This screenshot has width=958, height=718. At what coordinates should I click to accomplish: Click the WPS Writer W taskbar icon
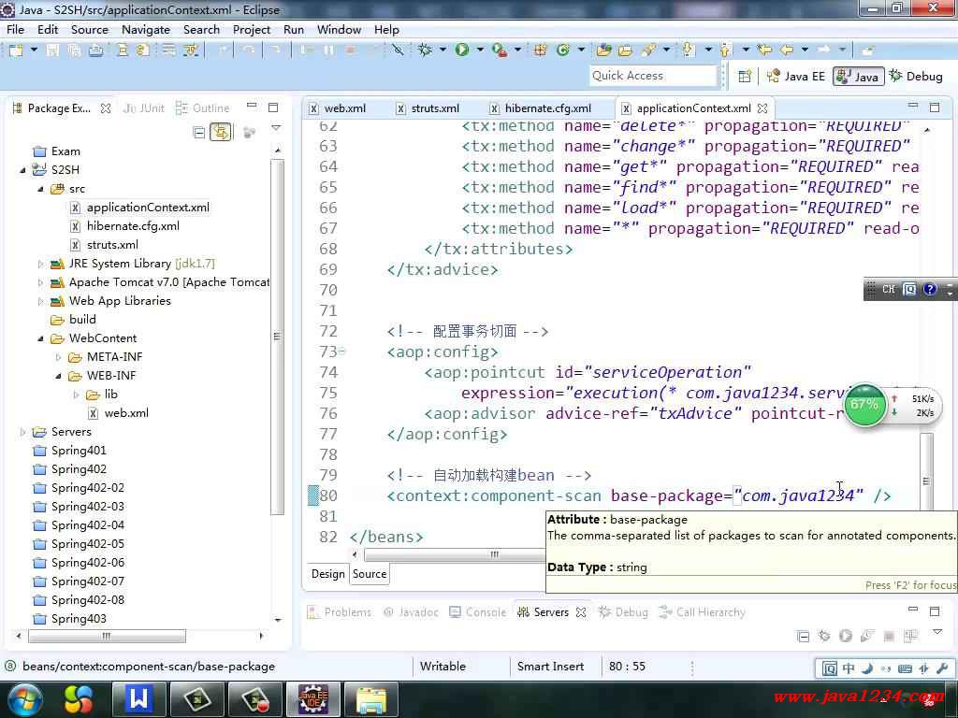tap(138, 699)
